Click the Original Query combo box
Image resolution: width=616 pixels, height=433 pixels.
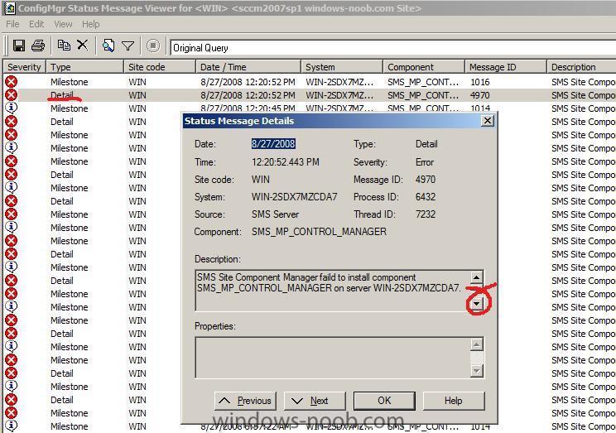[x=392, y=48]
